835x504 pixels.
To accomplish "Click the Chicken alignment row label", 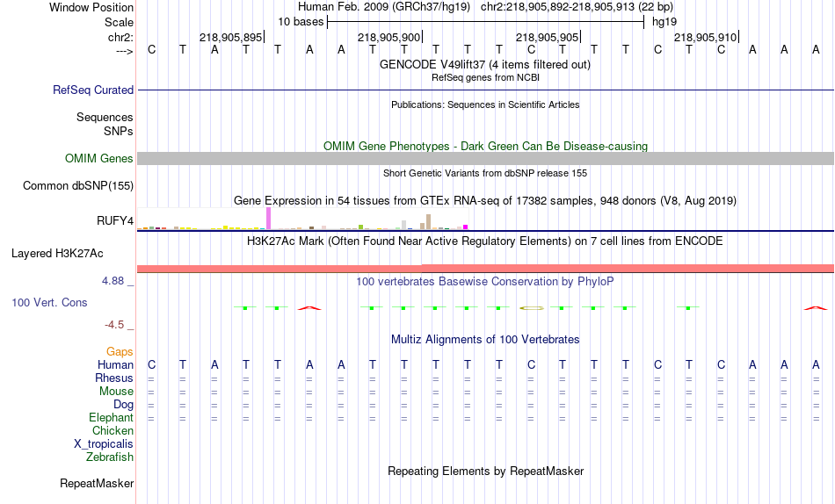I will [113, 430].
